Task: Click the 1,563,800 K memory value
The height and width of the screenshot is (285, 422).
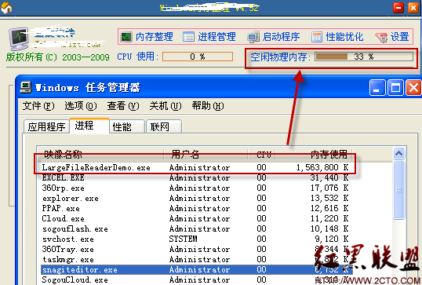Action: tap(322, 167)
